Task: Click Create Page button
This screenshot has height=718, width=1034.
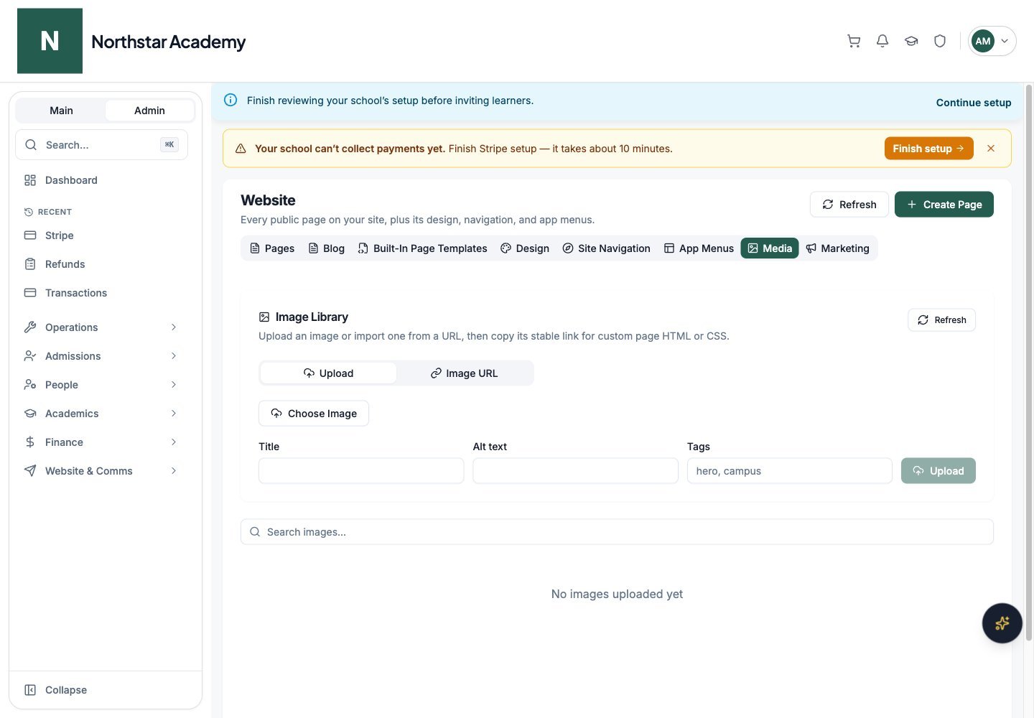Action: pos(944,205)
